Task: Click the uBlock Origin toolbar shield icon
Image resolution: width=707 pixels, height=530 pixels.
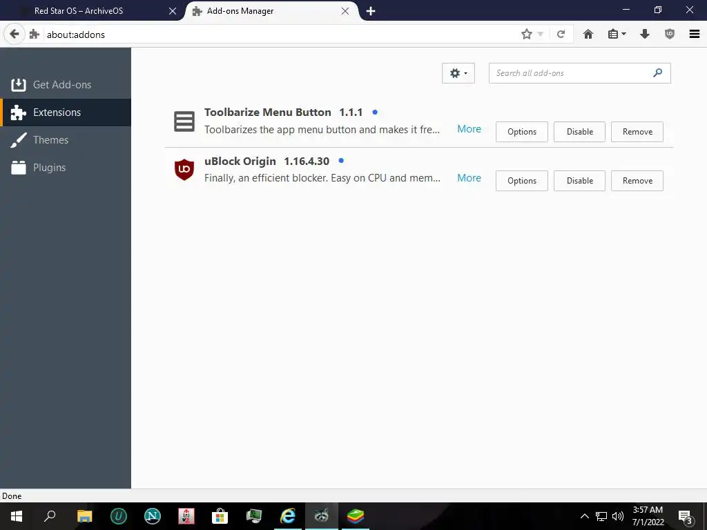Action: click(670, 35)
